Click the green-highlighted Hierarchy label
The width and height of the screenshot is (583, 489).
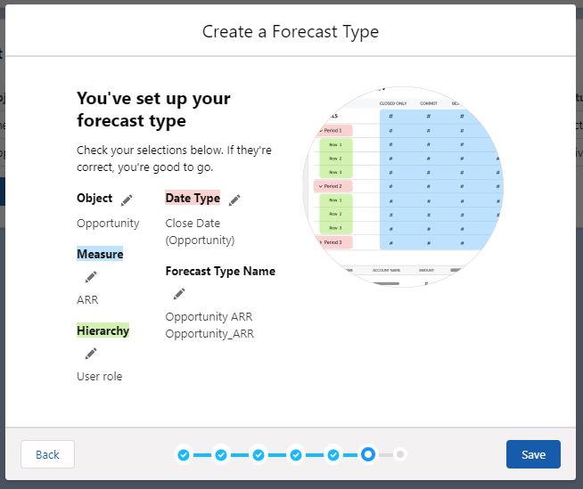coord(103,330)
